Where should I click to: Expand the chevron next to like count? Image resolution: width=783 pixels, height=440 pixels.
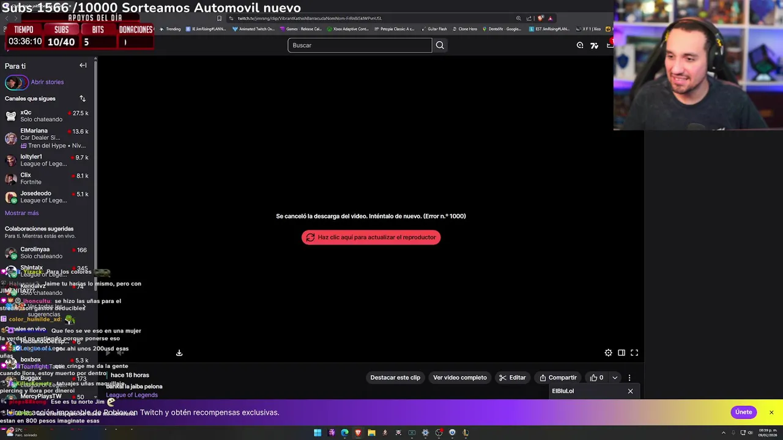tap(615, 378)
